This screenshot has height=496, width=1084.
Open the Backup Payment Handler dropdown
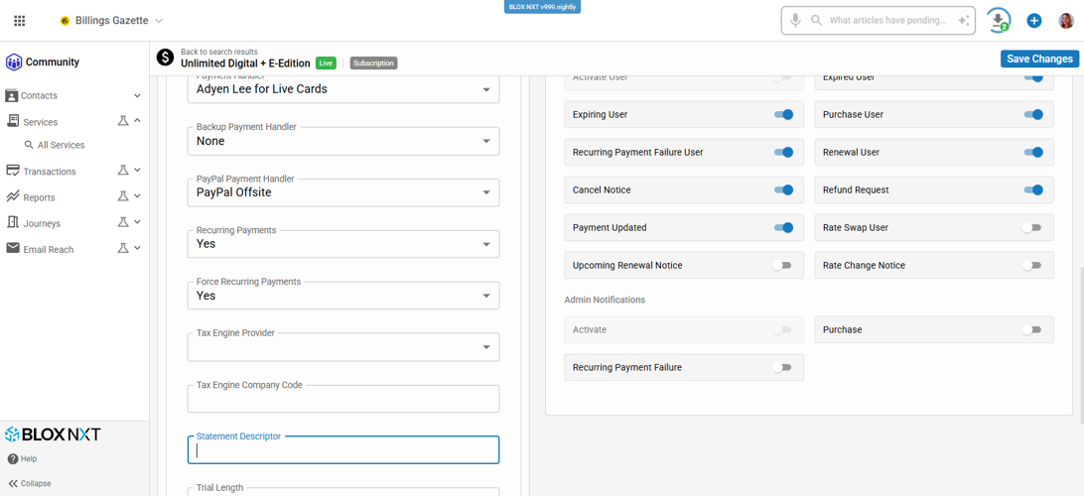(x=342, y=141)
